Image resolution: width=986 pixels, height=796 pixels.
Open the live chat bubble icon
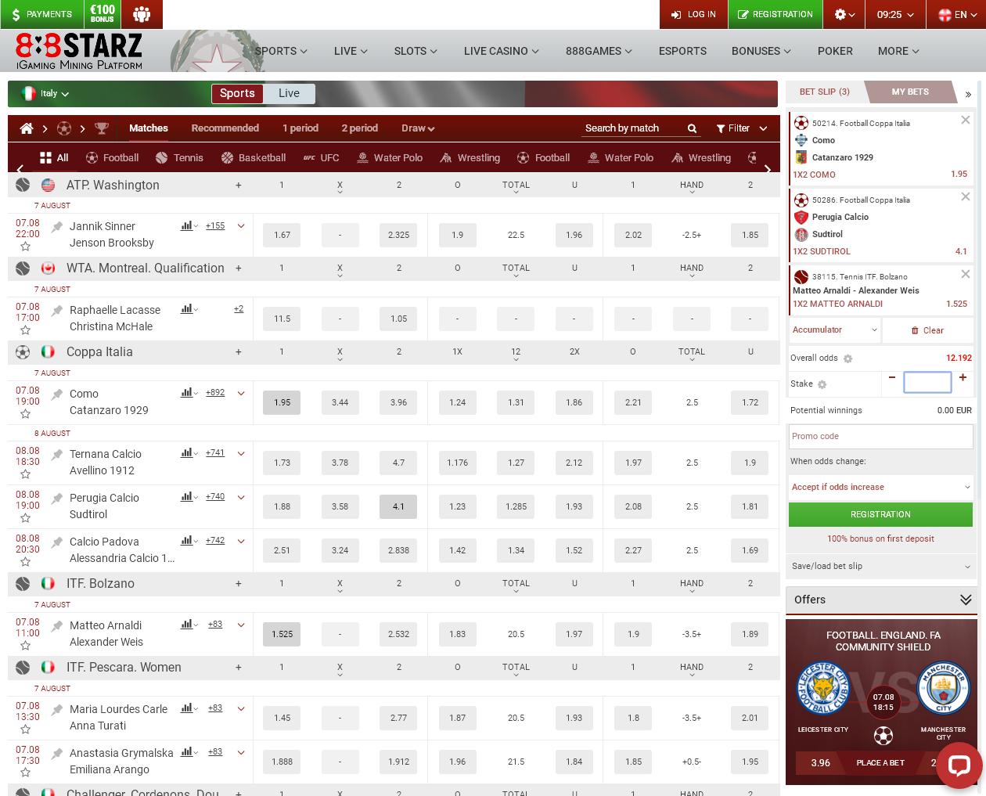point(959,766)
